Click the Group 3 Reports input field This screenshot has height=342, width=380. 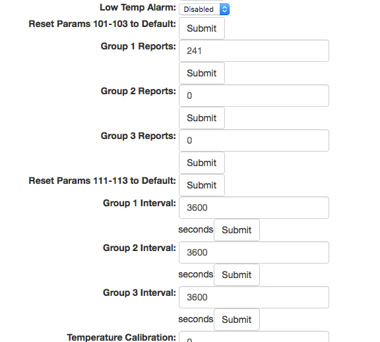tap(254, 140)
